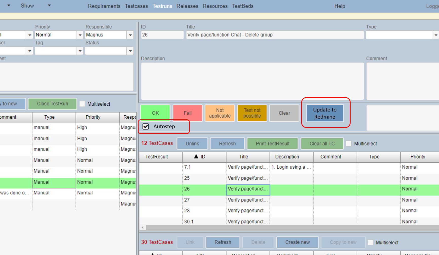This screenshot has width=439, height=255.
Task: Create a new test case
Action: click(297, 242)
